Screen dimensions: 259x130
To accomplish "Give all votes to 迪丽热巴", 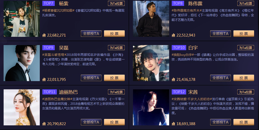I will (x=91, y=122).
